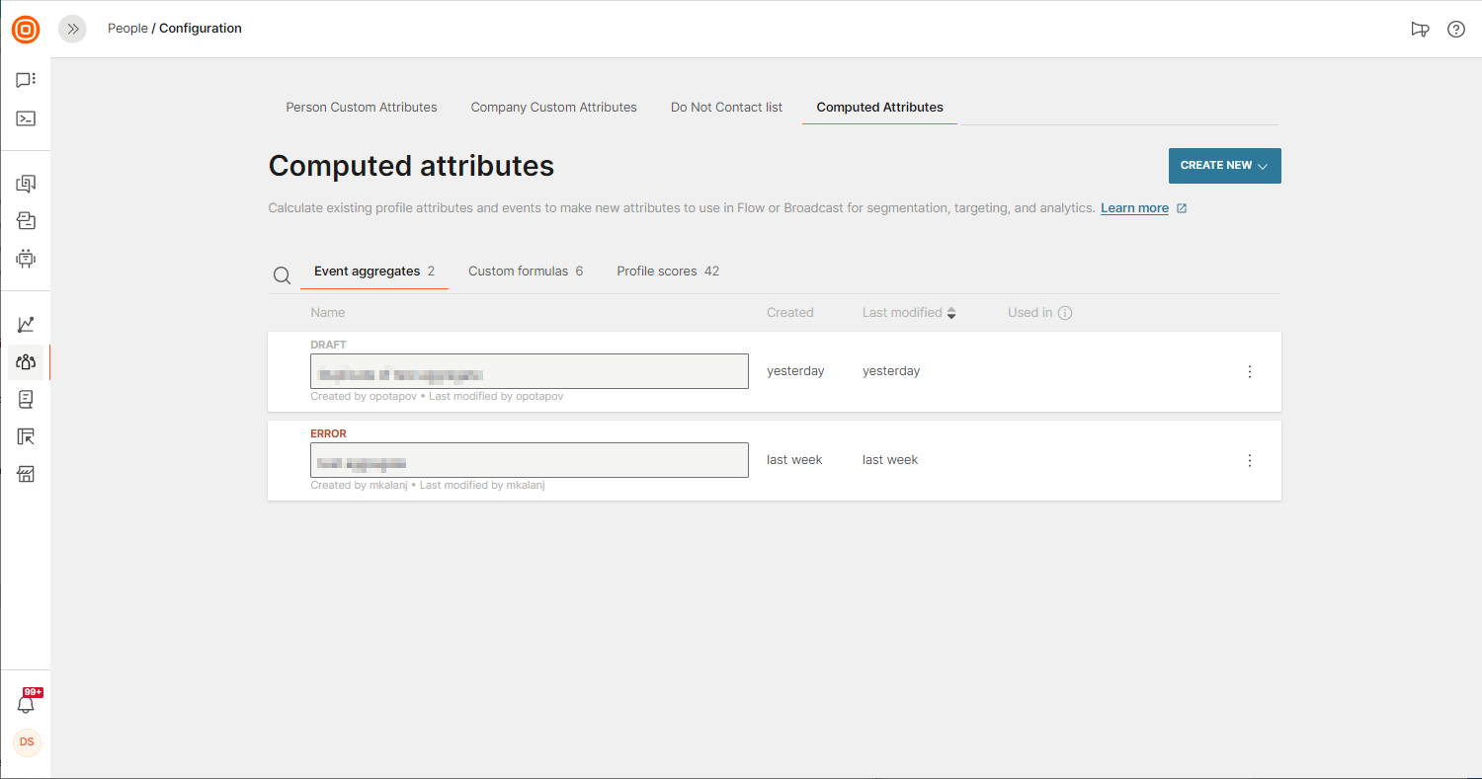Open the line chart analytics icon
The image size is (1482, 779).
click(26, 324)
